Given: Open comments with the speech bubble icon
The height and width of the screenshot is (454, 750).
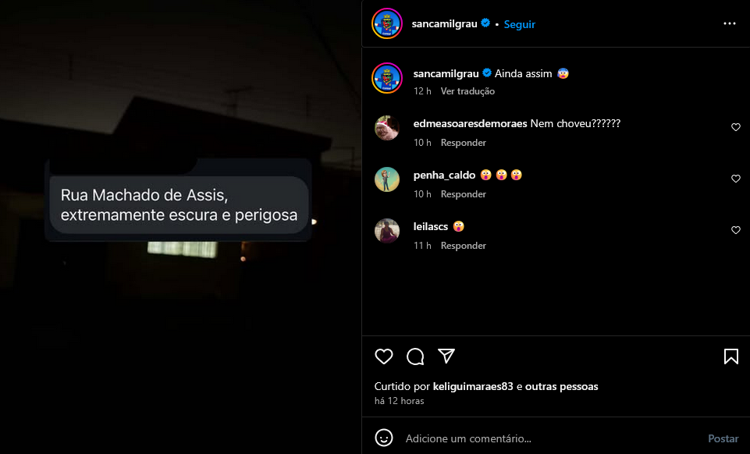Looking at the screenshot, I should coord(415,356).
